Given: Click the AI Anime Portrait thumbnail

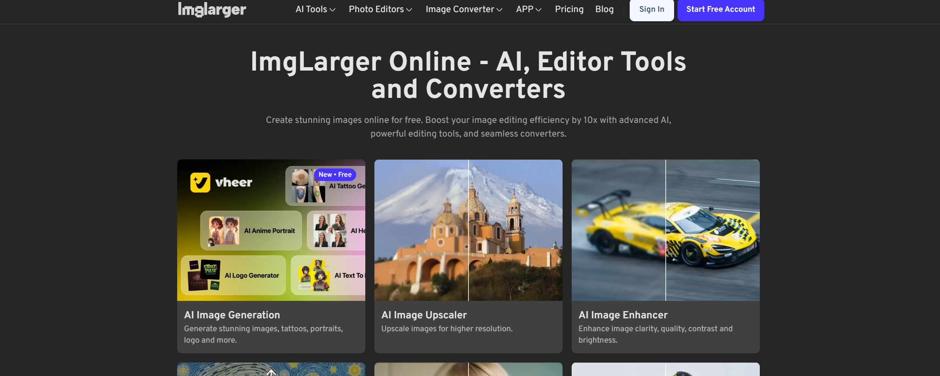Looking at the screenshot, I should point(250,230).
